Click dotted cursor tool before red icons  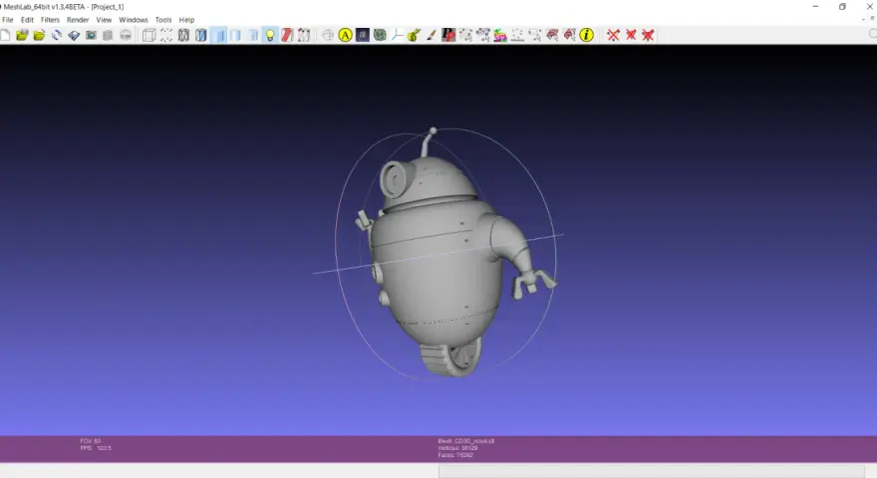(x=535, y=35)
